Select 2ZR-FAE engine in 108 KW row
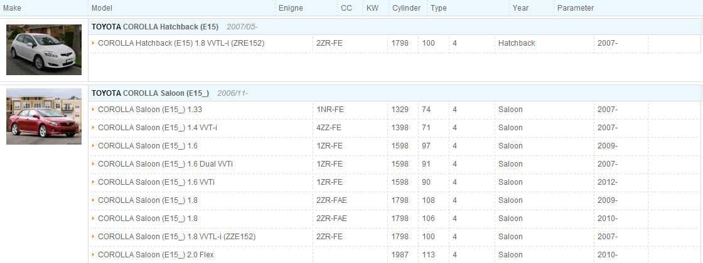The width and height of the screenshot is (703, 263). 331,200
